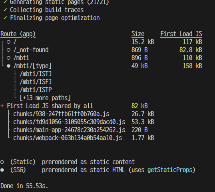Click 'First Load JS shared by all'
Image resolution: width=215 pixels, height=192 pixels.
pyautogui.click(x=50, y=106)
